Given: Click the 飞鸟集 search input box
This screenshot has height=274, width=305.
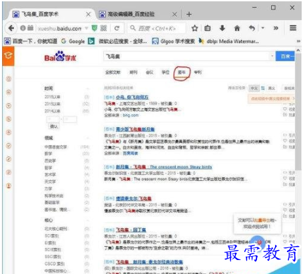Looking at the screenshot, I should tap(186, 57).
